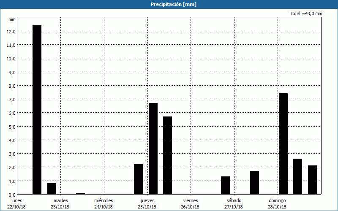Click the tallest domingo bar
This screenshot has width=338, height=211.
tap(283, 143)
